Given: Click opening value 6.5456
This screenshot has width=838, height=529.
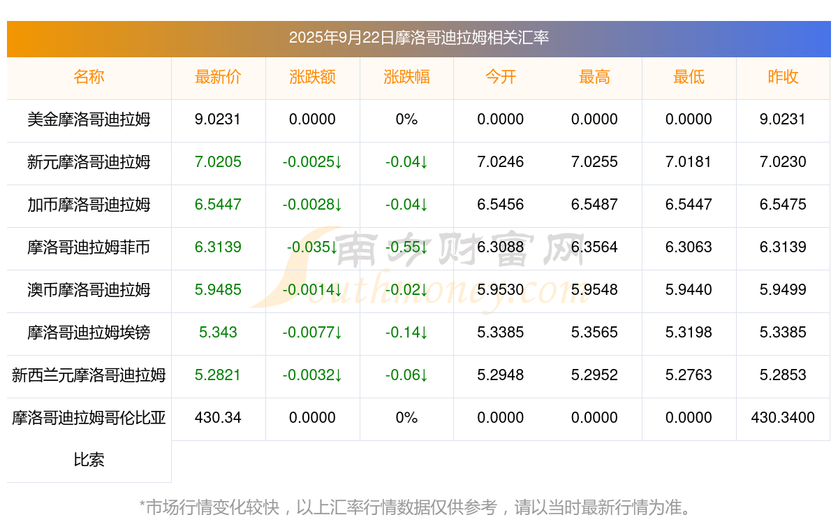Looking at the screenshot, I should tap(501, 205).
